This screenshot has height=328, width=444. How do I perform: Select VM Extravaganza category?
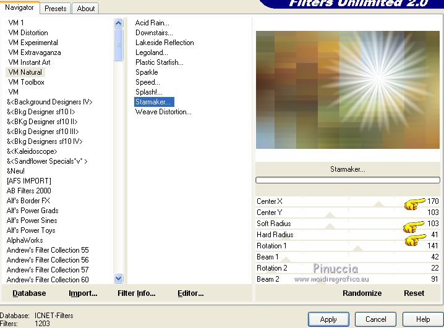(35, 53)
